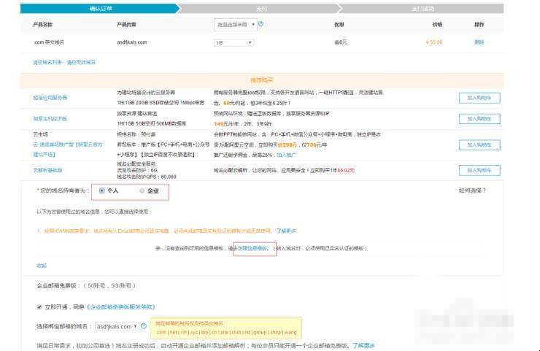Select the 企业 radio button
The width and height of the screenshot is (540, 351).
[142, 190]
